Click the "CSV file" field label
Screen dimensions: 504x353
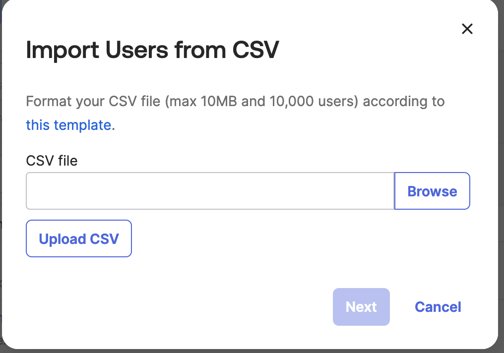52,161
